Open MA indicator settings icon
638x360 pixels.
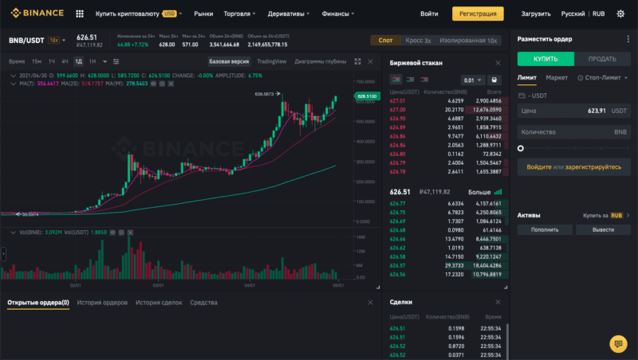click(162, 84)
